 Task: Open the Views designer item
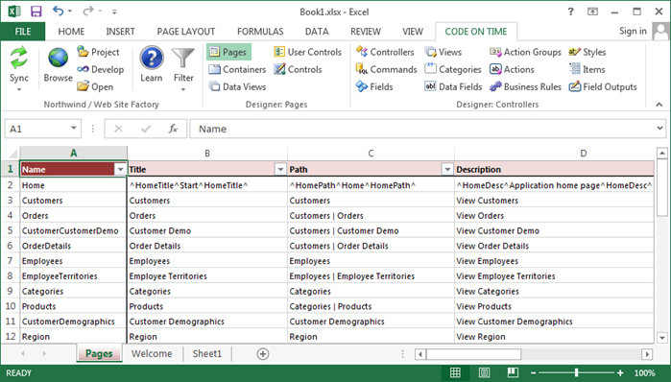pos(443,52)
